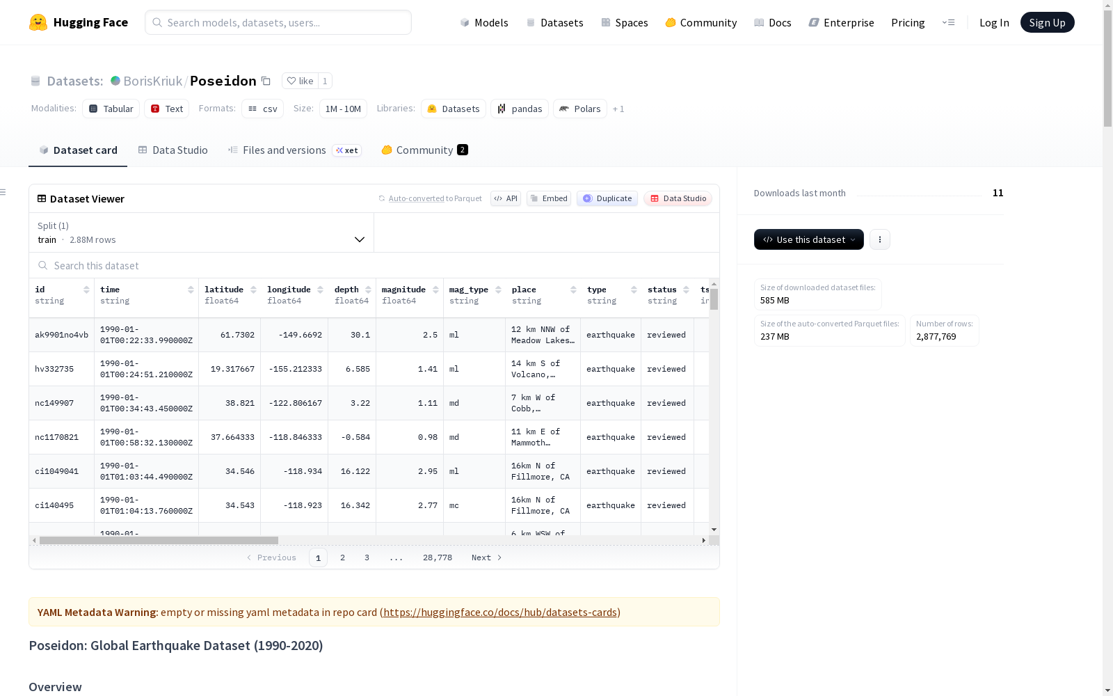The height and width of the screenshot is (696, 1113).
Task: Focus the Search this dataset field
Action: [374, 265]
